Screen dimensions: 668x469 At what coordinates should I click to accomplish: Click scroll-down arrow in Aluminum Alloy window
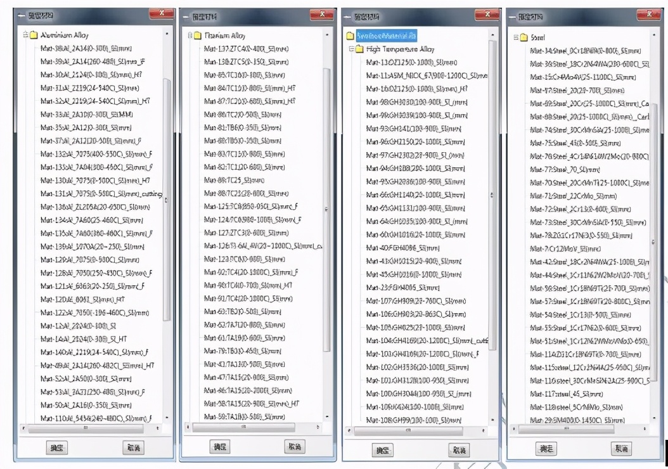[x=167, y=418]
